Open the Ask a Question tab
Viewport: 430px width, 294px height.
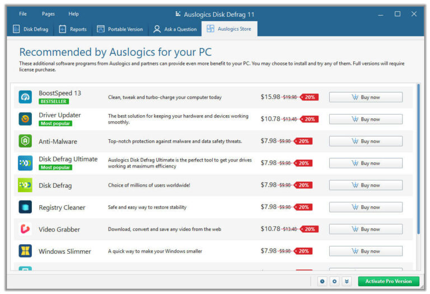pyautogui.click(x=175, y=29)
